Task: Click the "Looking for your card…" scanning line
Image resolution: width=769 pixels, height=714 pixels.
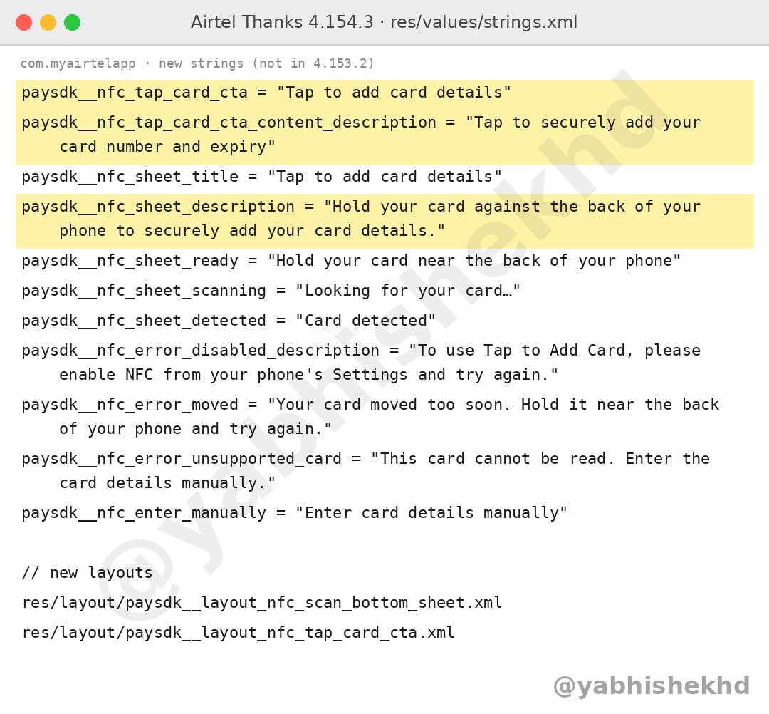Action: (271, 291)
